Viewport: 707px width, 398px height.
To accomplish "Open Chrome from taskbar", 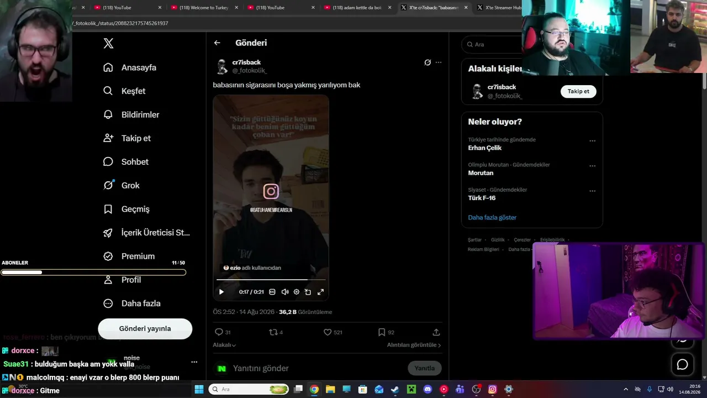I will click(x=314, y=389).
